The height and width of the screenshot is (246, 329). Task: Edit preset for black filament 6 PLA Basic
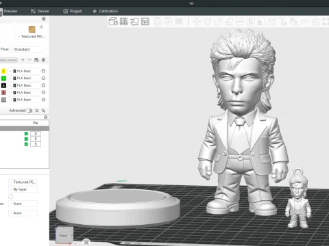click(x=43, y=85)
